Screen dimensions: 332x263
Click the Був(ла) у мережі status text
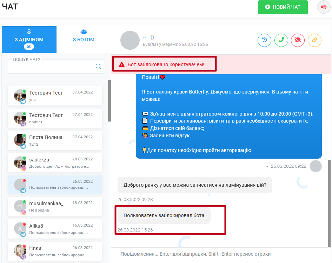175,44
